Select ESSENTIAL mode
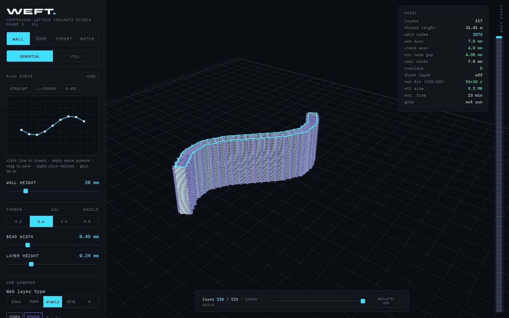Viewport: 509px width, 318px height. click(x=30, y=56)
